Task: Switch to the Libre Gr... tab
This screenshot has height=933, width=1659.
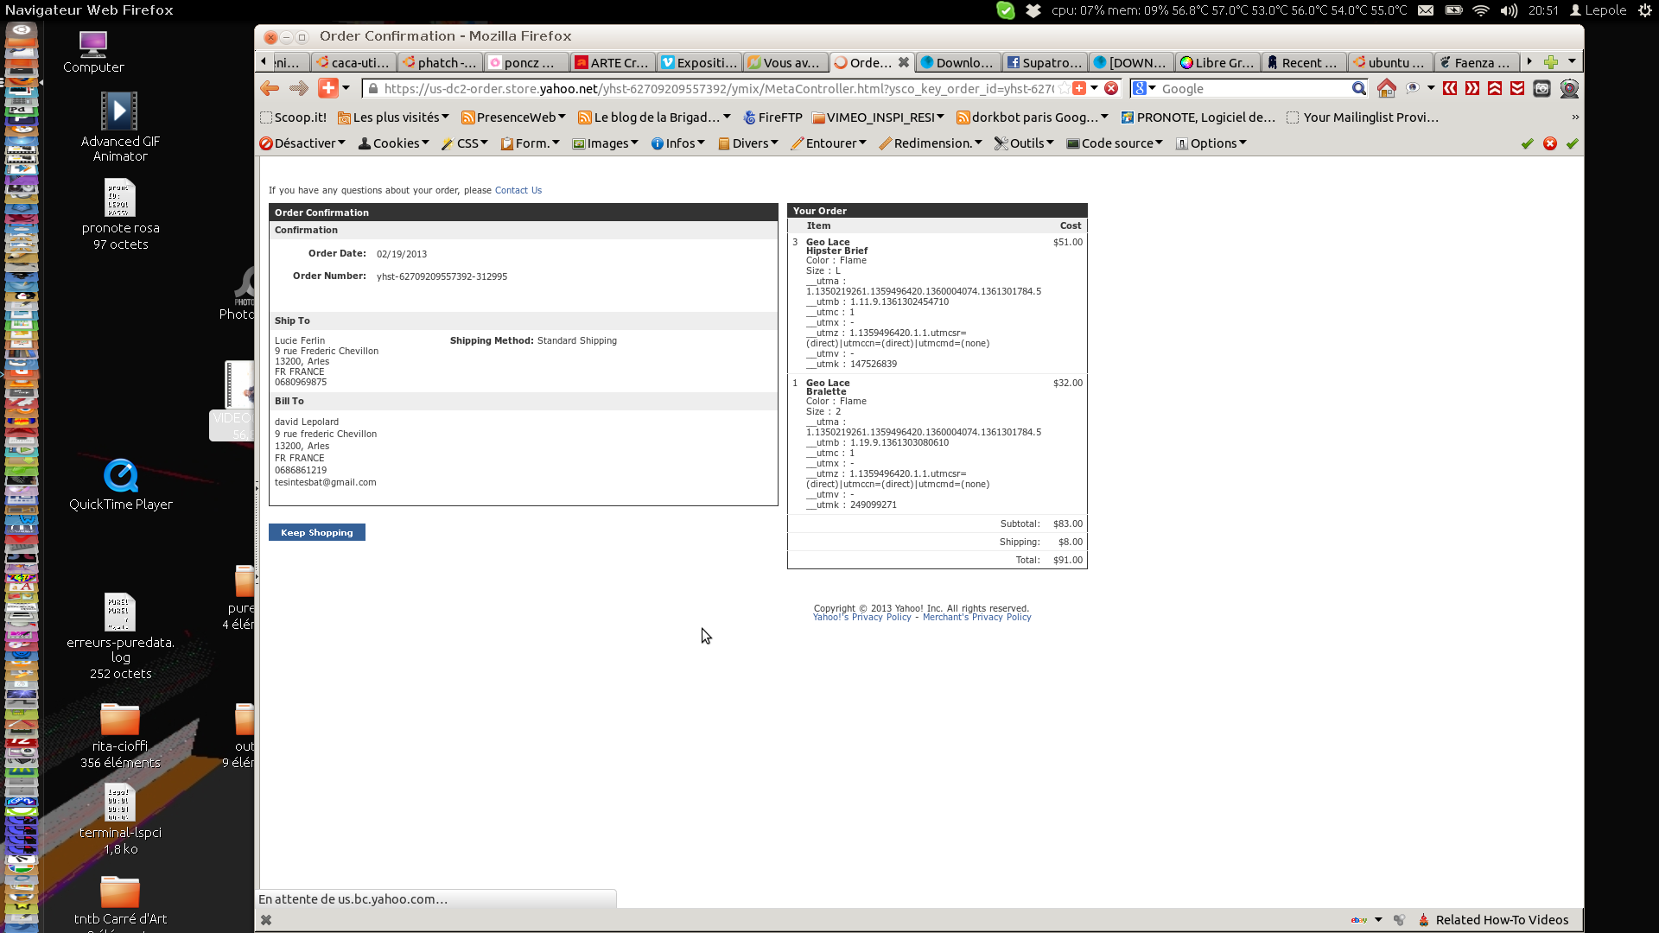Action: pos(1217,62)
